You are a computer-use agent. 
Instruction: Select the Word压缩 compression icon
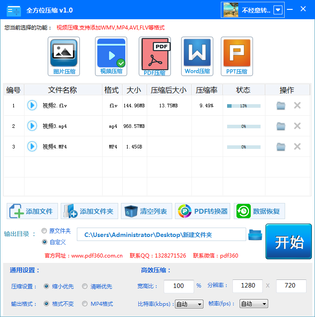[x=197, y=56]
